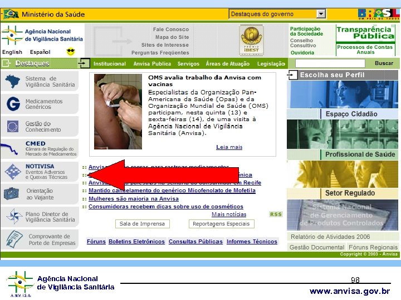Click the document icon for Comprovante de Porte
This screenshot has width=401, height=300.
14,239
